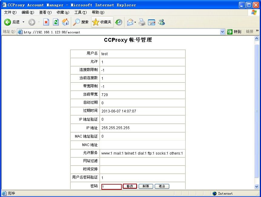Click the Mail envelope icon

pos(130,22)
